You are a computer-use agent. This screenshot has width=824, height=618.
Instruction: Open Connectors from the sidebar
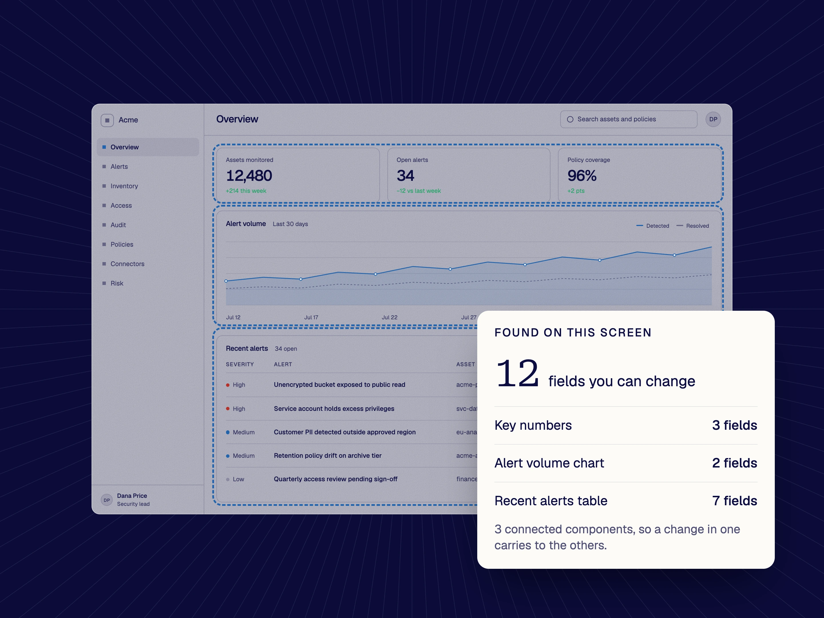(148, 264)
